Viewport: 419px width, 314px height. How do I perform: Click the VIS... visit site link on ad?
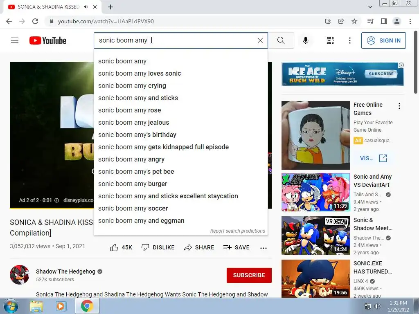tap(373, 158)
